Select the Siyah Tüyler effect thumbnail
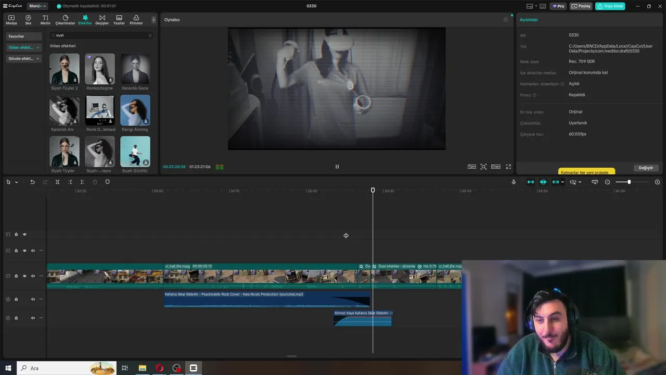The image size is (666, 375). pyautogui.click(x=65, y=152)
